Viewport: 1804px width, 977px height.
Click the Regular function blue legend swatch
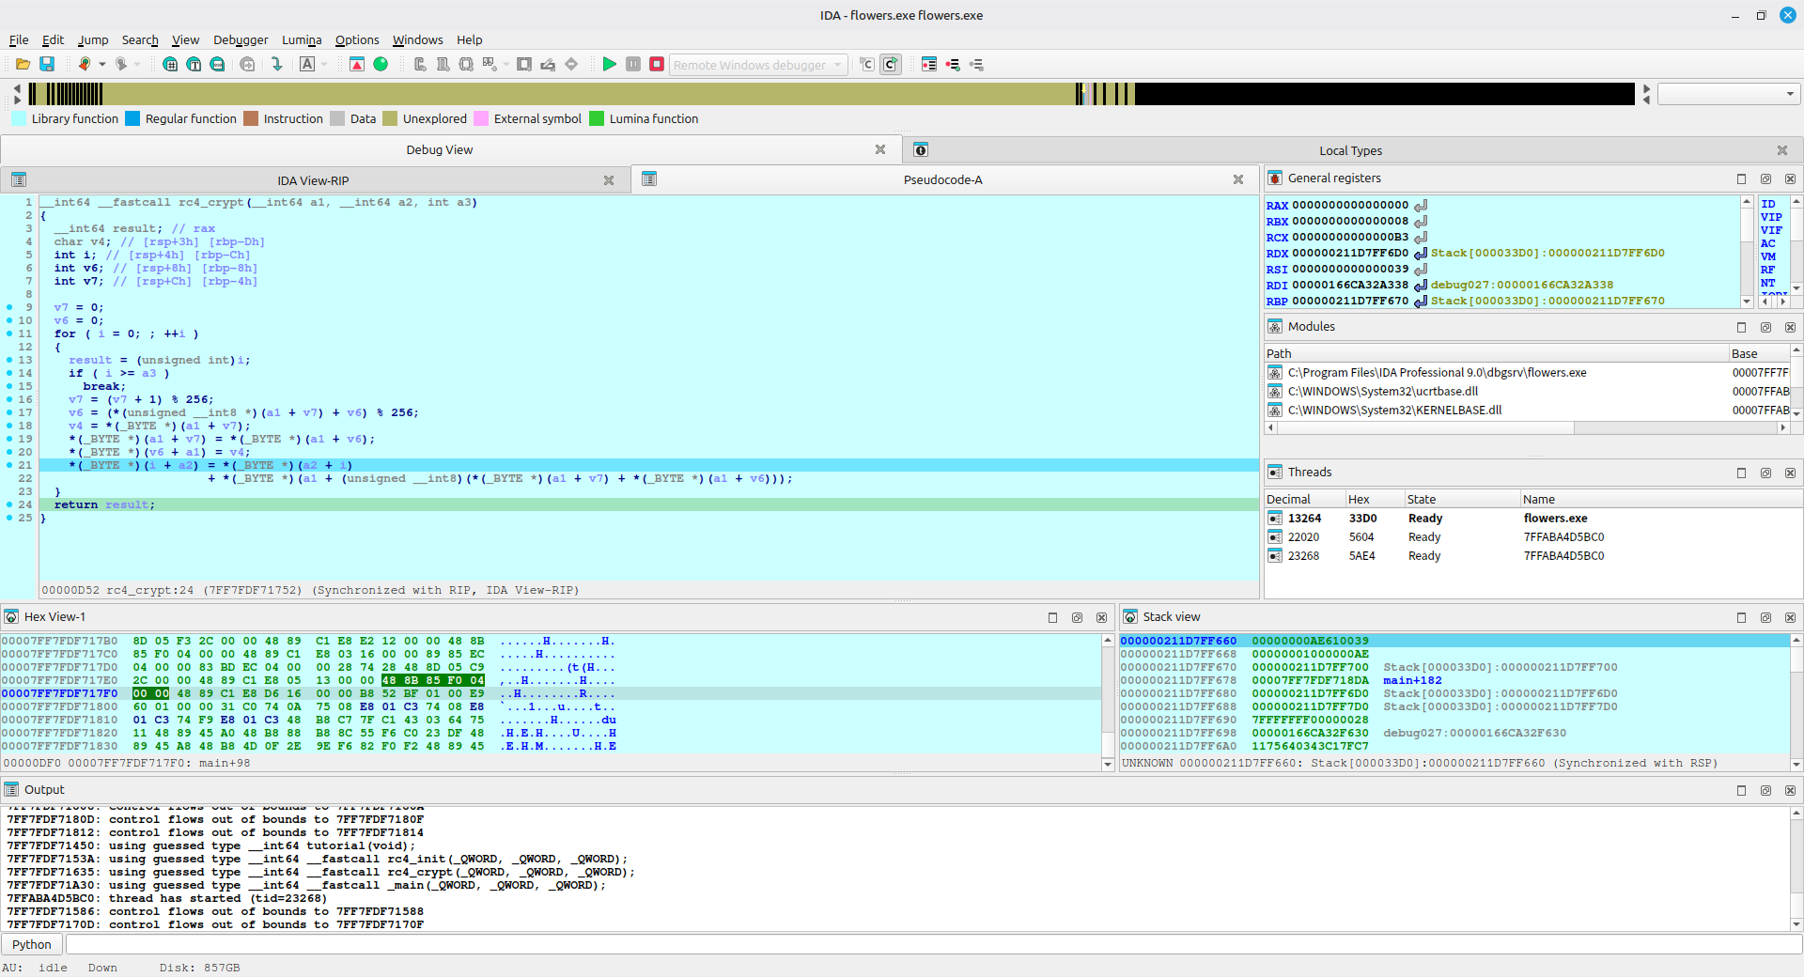point(132,118)
